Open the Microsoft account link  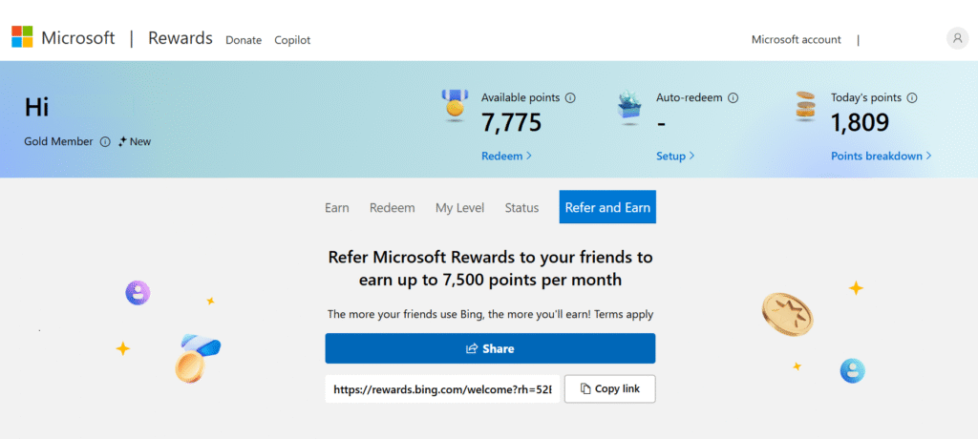796,39
